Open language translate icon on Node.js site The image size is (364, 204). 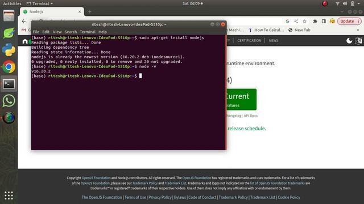(x=358, y=41)
